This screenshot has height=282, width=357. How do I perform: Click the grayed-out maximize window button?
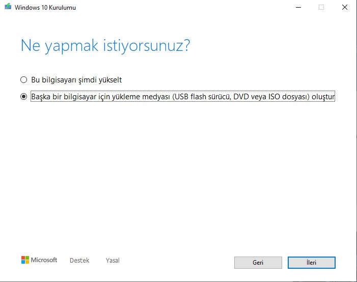321,7
